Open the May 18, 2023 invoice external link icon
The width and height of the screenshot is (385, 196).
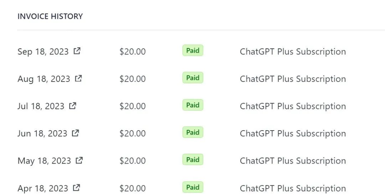pos(79,160)
